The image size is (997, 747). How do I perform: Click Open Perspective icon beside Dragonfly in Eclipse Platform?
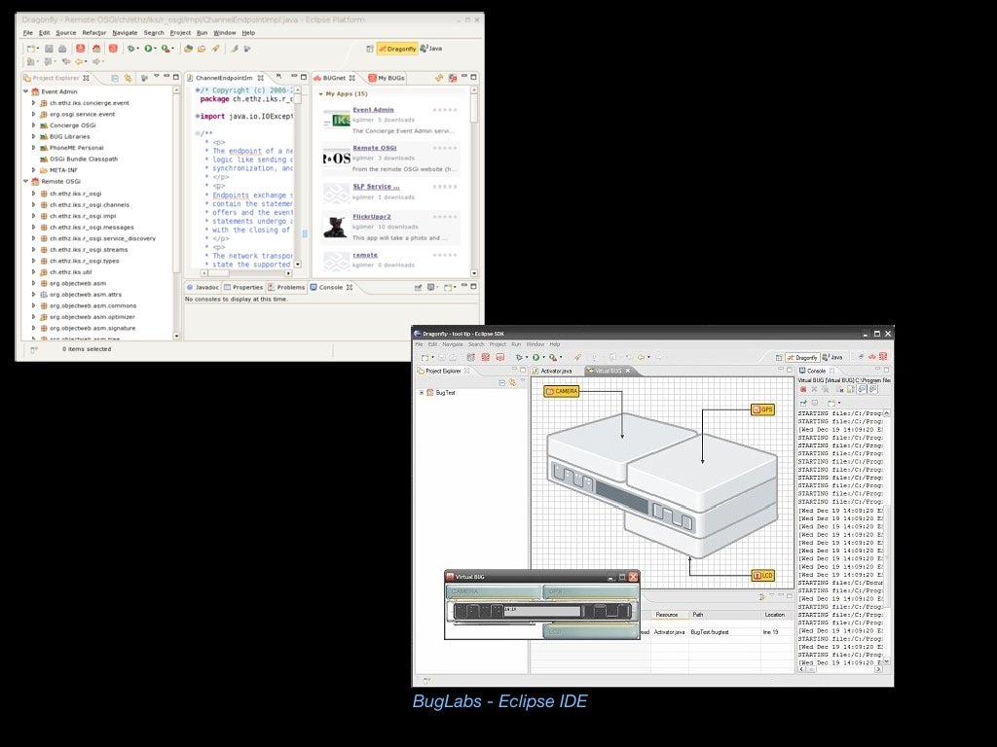pos(369,49)
